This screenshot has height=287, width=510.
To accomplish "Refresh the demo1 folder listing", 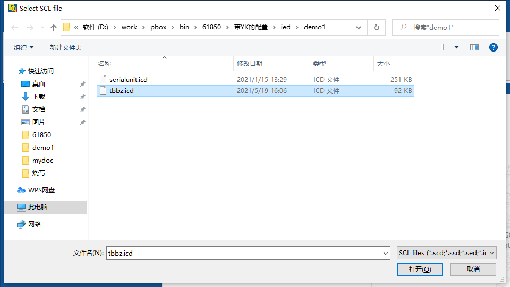I will click(x=377, y=28).
